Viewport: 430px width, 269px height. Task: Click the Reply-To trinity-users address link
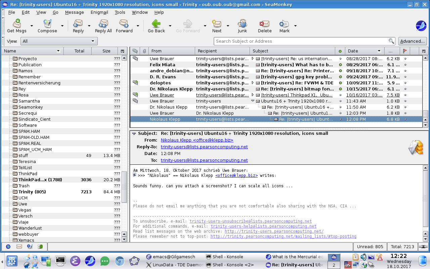[x=204, y=147]
